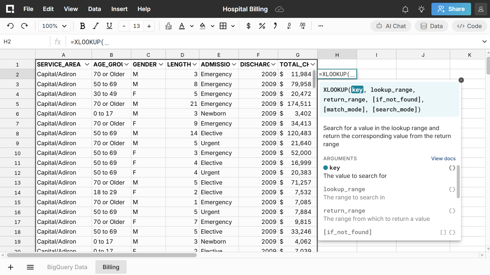Open the text color picker
Screen dimensions: 490x275
(x=182, y=26)
